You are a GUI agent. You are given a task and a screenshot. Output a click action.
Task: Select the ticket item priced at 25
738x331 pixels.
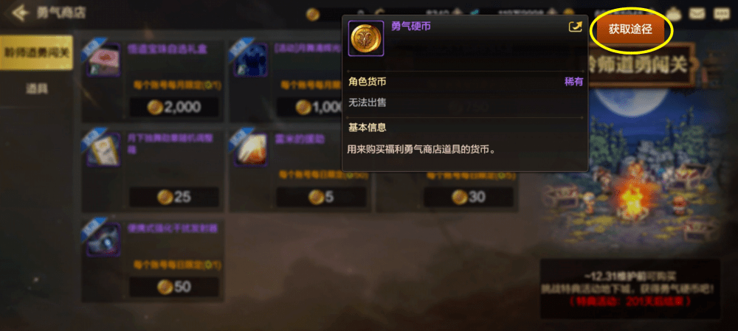[x=103, y=150]
